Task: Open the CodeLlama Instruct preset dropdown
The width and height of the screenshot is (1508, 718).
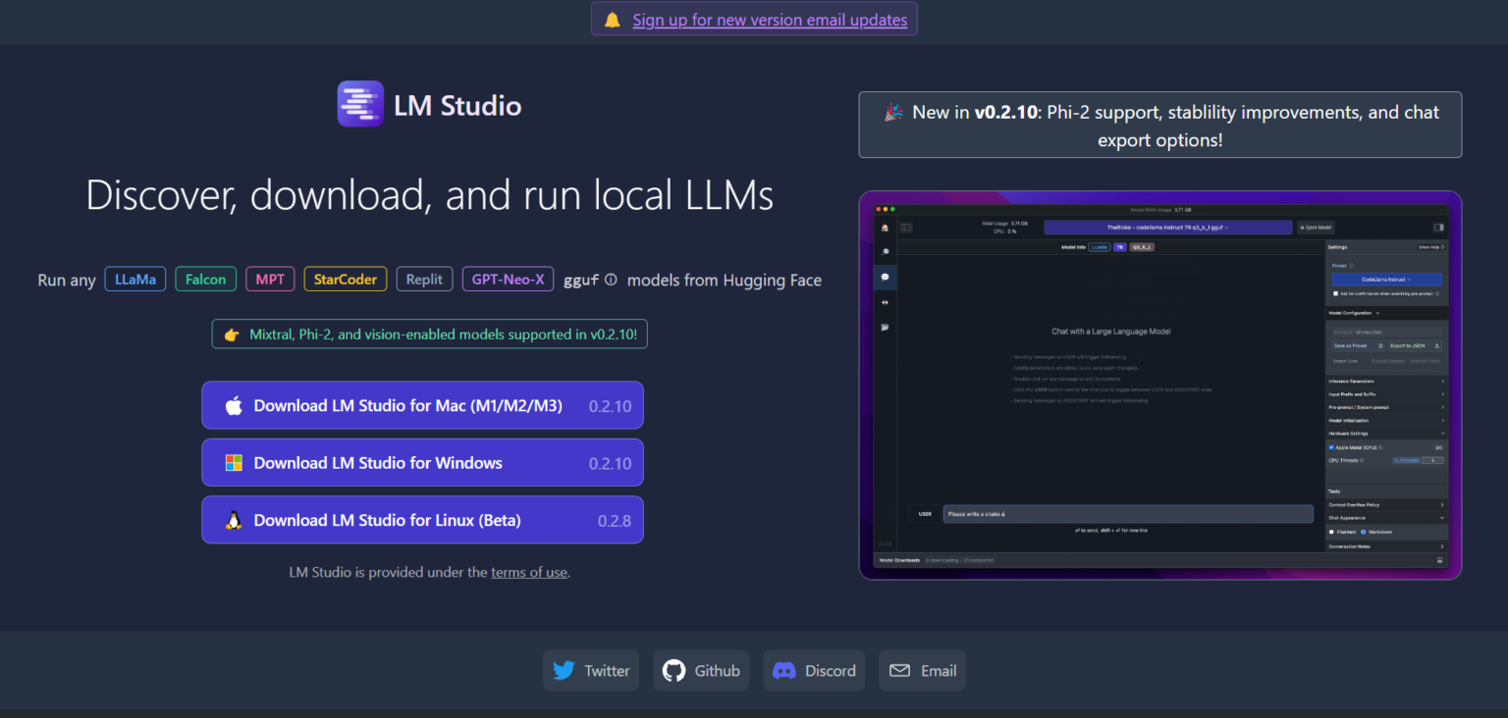Action: (x=1386, y=280)
